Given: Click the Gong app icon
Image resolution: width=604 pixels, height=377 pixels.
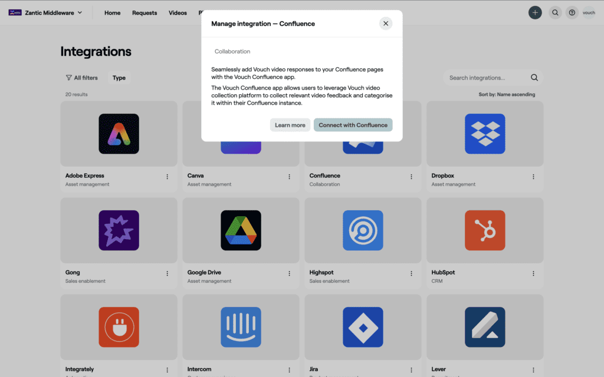Looking at the screenshot, I should [119, 230].
